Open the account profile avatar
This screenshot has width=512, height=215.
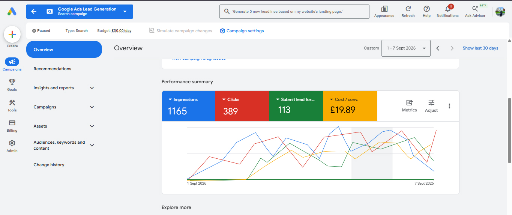500,12
